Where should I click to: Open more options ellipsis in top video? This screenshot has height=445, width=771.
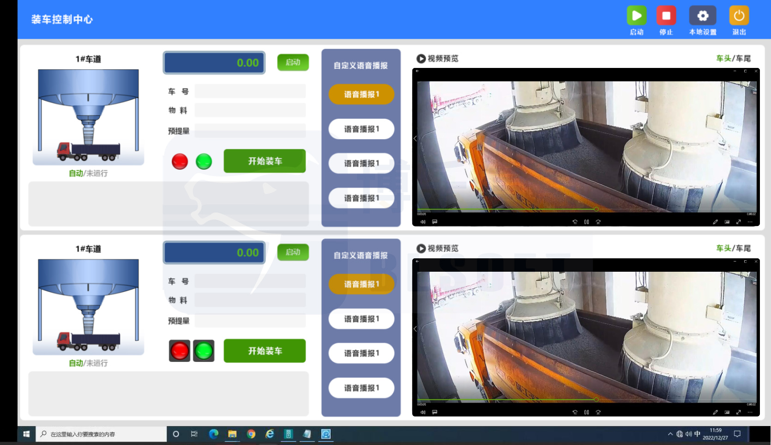pos(750,222)
